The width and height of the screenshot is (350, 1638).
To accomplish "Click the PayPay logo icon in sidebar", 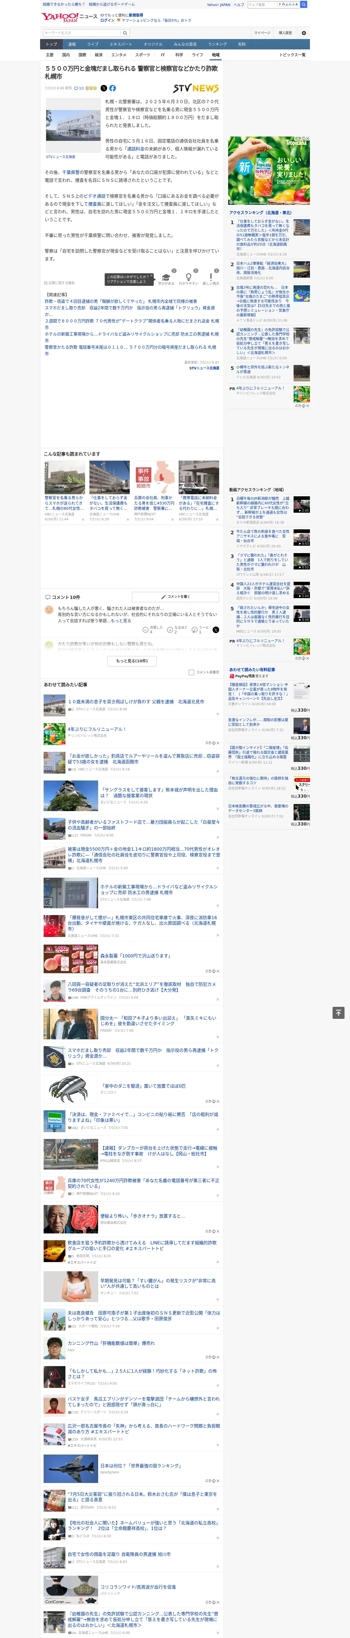I will [232, 676].
